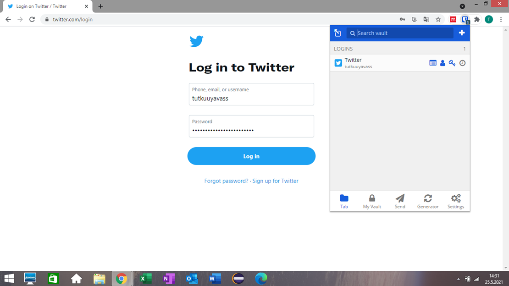This screenshot has width=509, height=286.
Task: Open the Chrome profile avatar T
Action: pyautogui.click(x=489, y=19)
